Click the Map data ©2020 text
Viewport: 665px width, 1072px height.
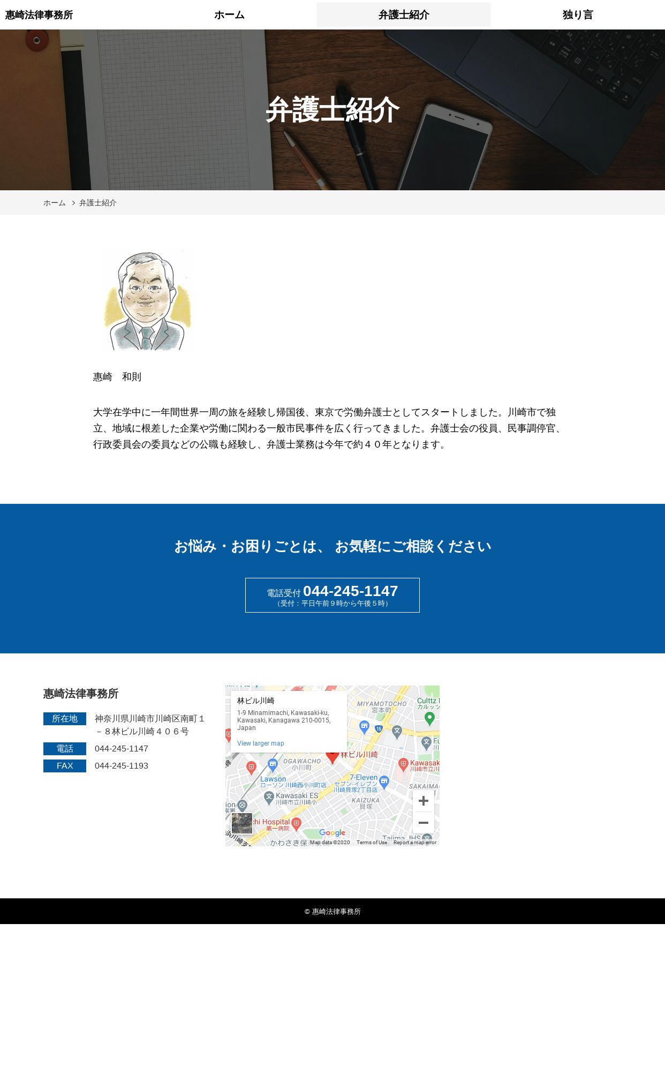(x=330, y=843)
